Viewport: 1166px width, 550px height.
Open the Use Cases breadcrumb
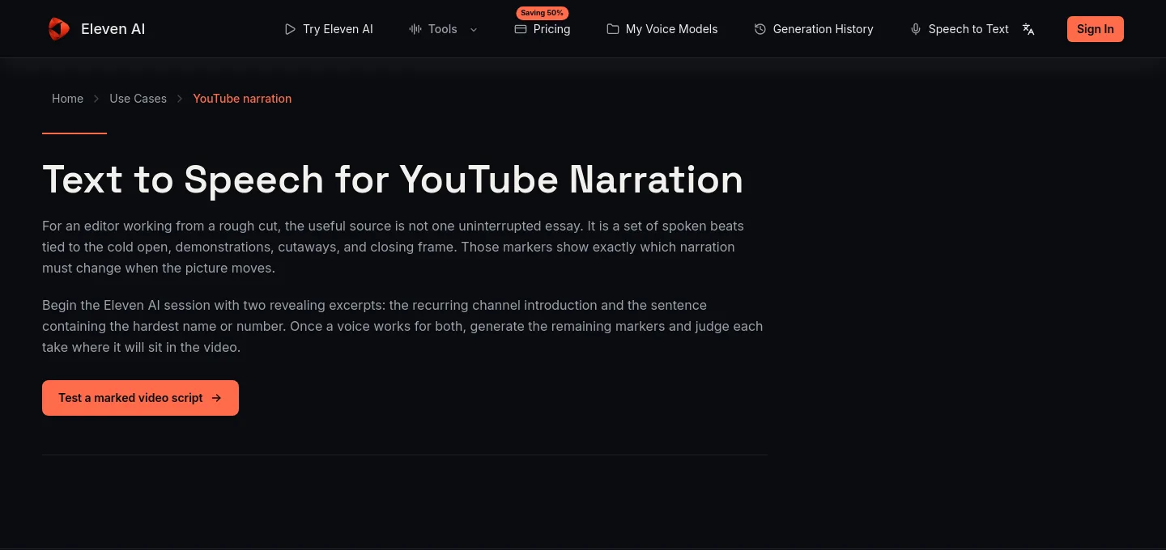click(x=138, y=99)
